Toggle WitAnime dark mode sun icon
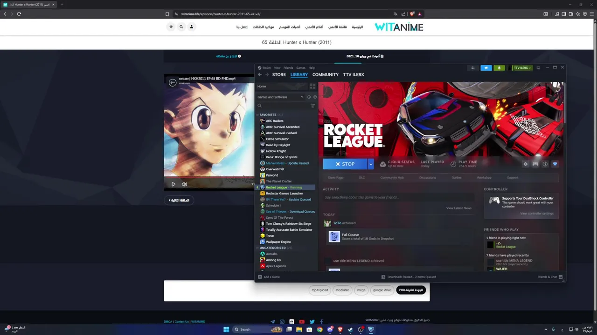 tap(171, 27)
